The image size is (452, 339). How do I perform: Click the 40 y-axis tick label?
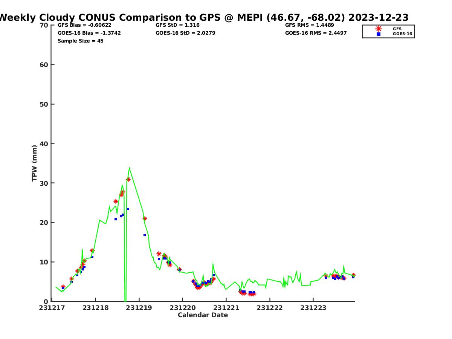[x=44, y=144]
